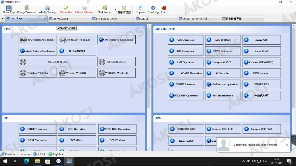Viewport: 296px width, 166px height.
Task: Open the PICK UP tab
Action: (x=156, y=19)
